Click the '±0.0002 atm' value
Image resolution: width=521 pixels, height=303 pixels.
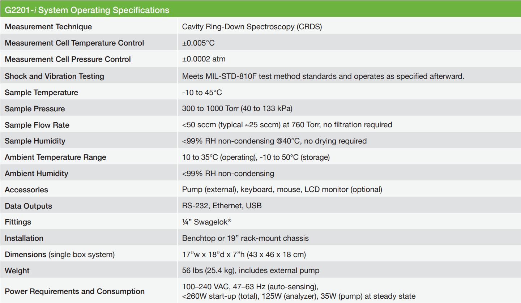204,59
